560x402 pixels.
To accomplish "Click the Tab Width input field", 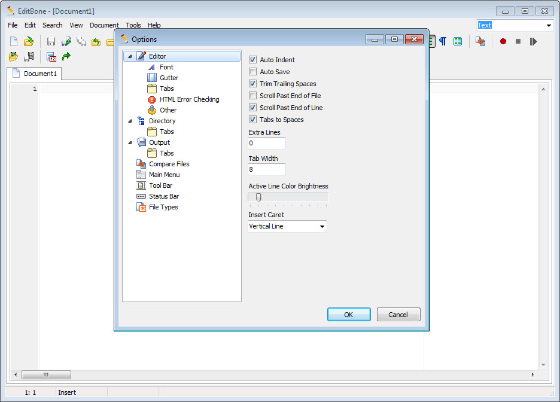I will pos(267,169).
